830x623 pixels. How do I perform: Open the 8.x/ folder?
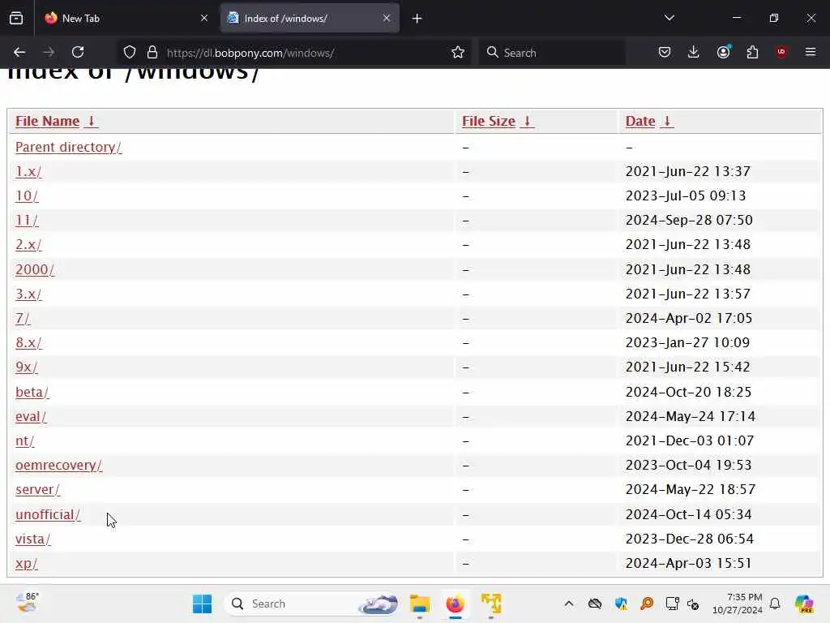click(x=28, y=343)
